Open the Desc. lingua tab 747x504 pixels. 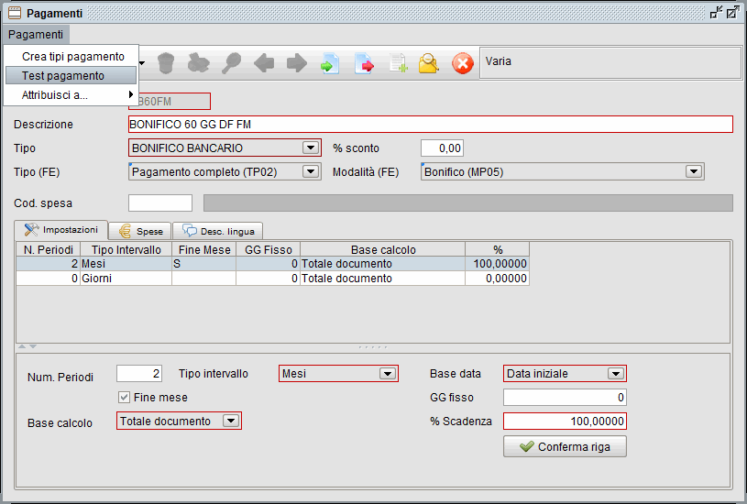click(218, 231)
